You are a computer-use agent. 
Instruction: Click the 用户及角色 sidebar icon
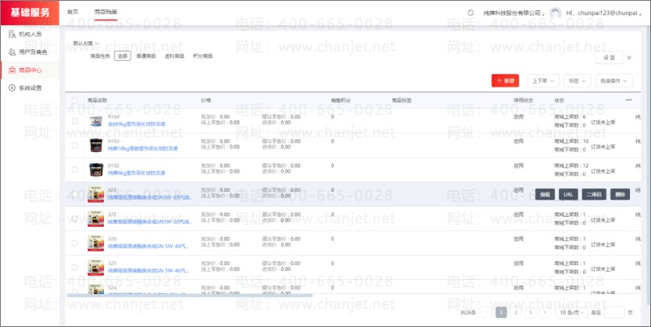(12, 52)
